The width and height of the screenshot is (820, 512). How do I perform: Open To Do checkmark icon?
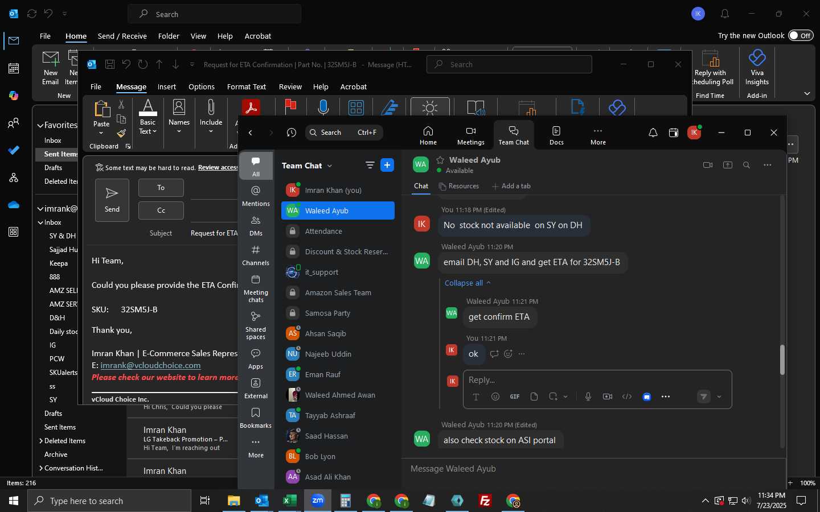pyautogui.click(x=14, y=150)
